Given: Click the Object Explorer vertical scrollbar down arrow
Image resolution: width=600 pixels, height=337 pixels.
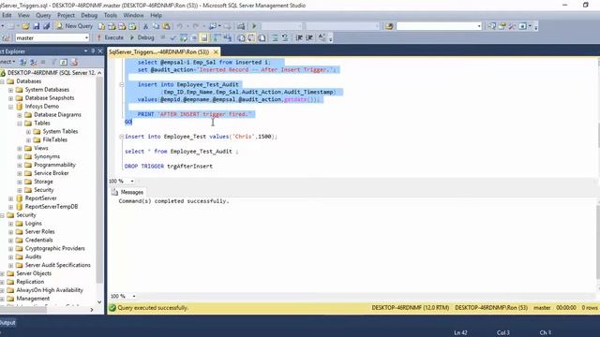Looking at the screenshot, I should click(x=99, y=301).
